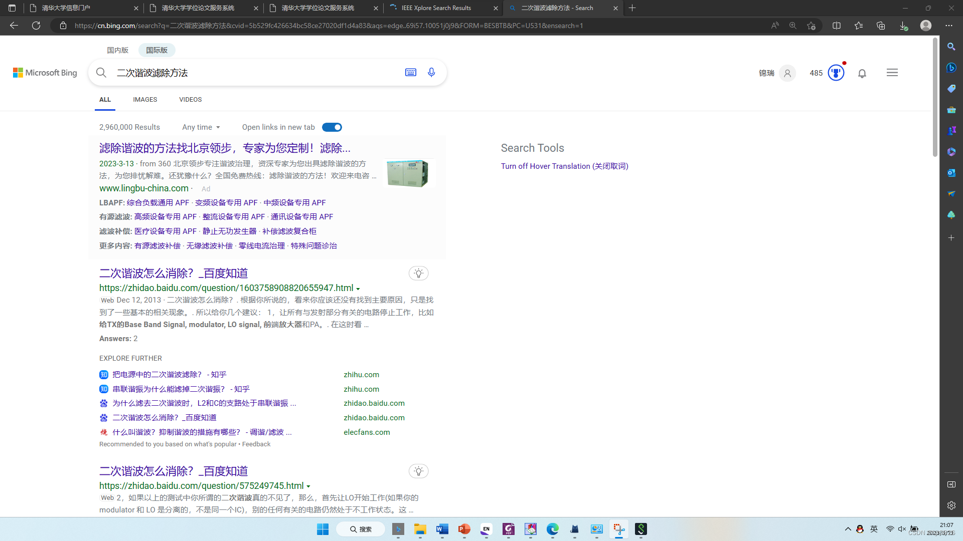Viewport: 963px width, 541px height.
Task: Switch to the VIDEOS search tab
Action: pos(191,100)
